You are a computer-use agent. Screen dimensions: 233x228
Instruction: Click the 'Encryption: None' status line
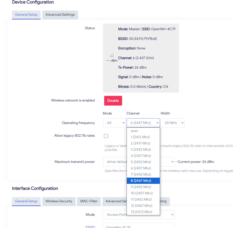[132, 48]
